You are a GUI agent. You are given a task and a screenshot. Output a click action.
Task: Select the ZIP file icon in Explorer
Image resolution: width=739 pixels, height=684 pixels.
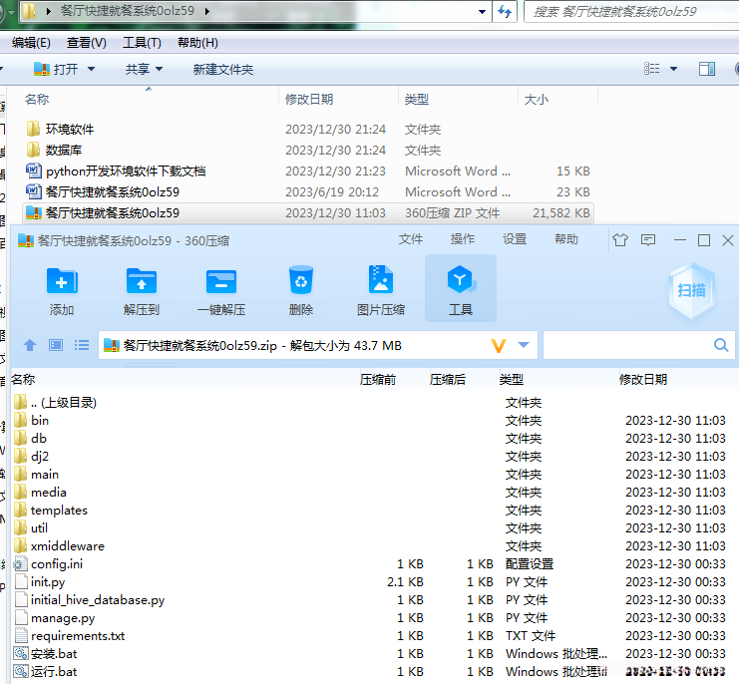pyautogui.click(x=34, y=212)
